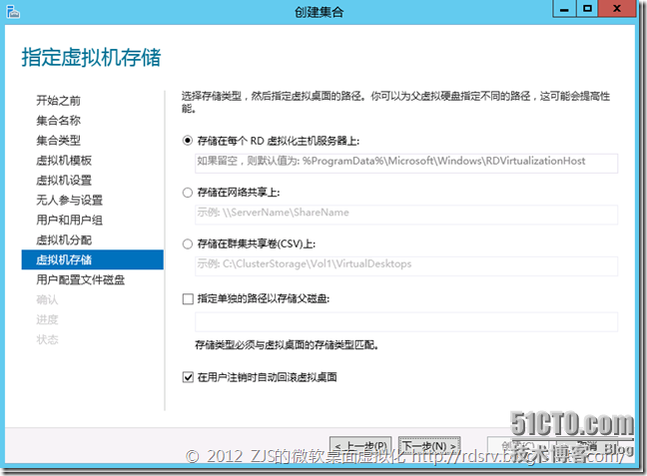647x476 pixels.
Task: Go to 虚拟机设置 step
Action: [64, 181]
